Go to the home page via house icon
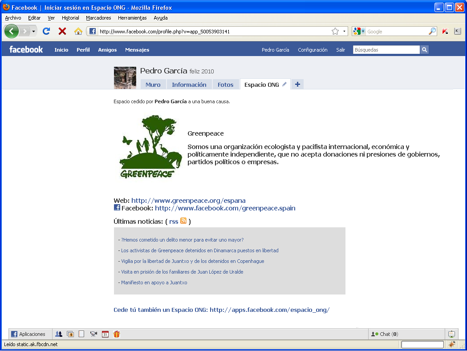467x351 pixels. pos(78,31)
